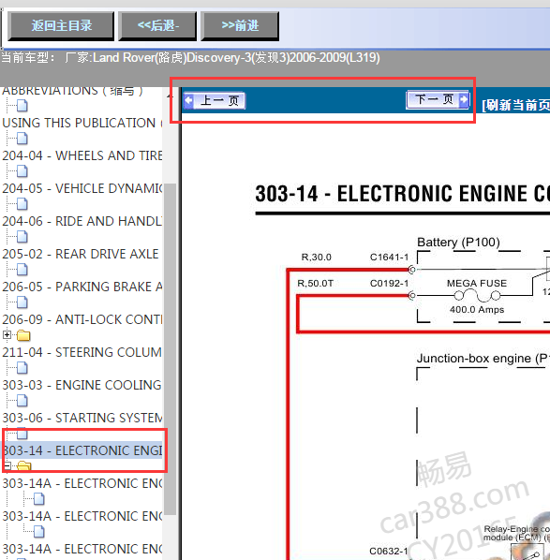Click the 返回主目录 button
Screen dimensions: 550x560
click(61, 25)
